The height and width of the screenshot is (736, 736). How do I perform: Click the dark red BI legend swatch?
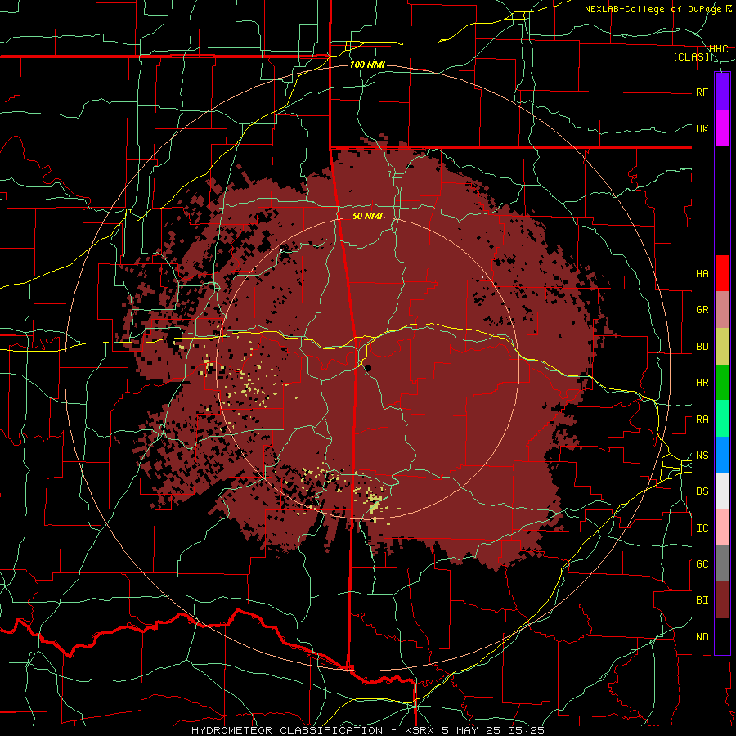[x=722, y=600]
